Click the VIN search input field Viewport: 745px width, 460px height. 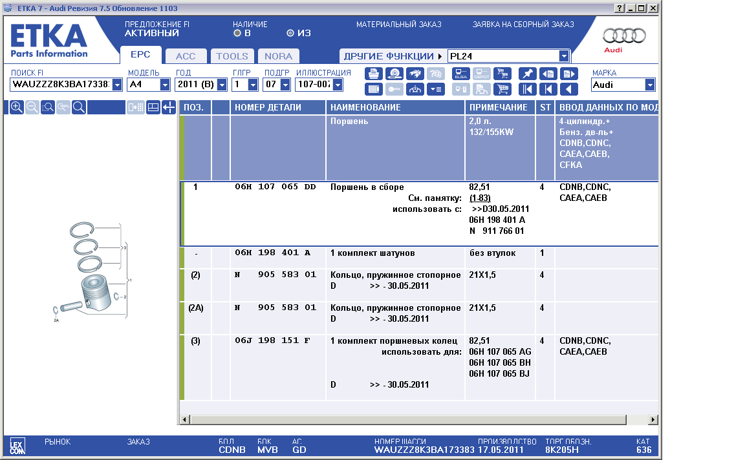click(x=61, y=85)
